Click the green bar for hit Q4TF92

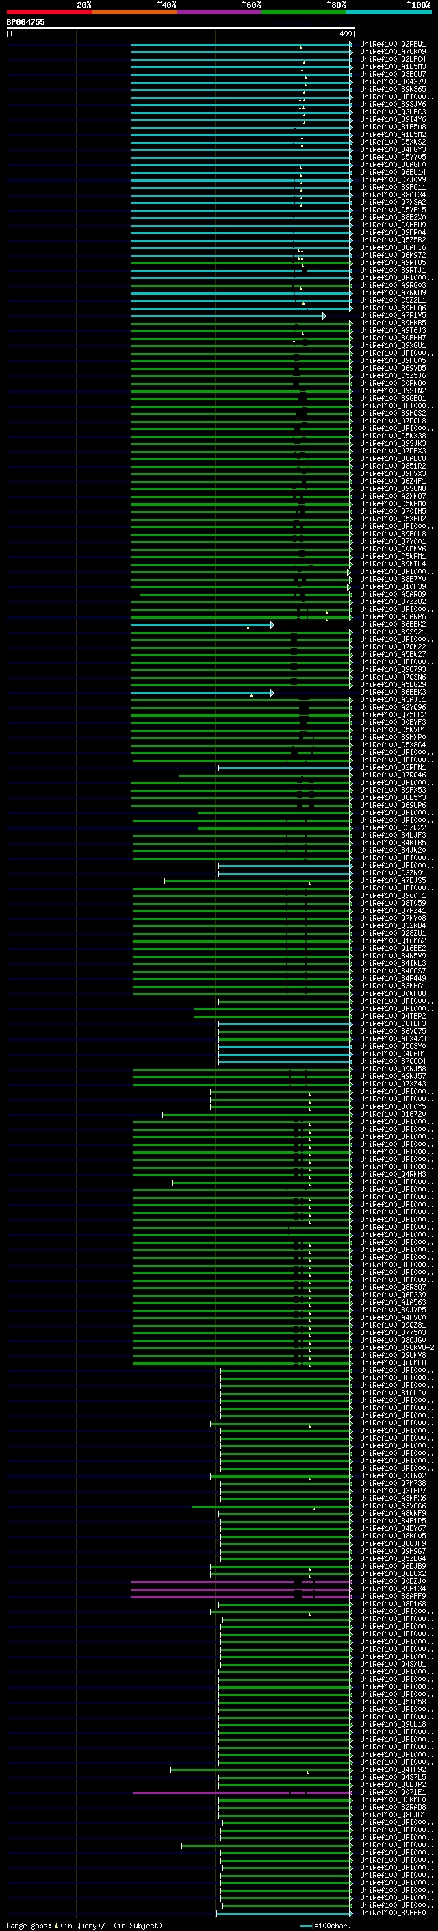pyautogui.click(x=261, y=1770)
